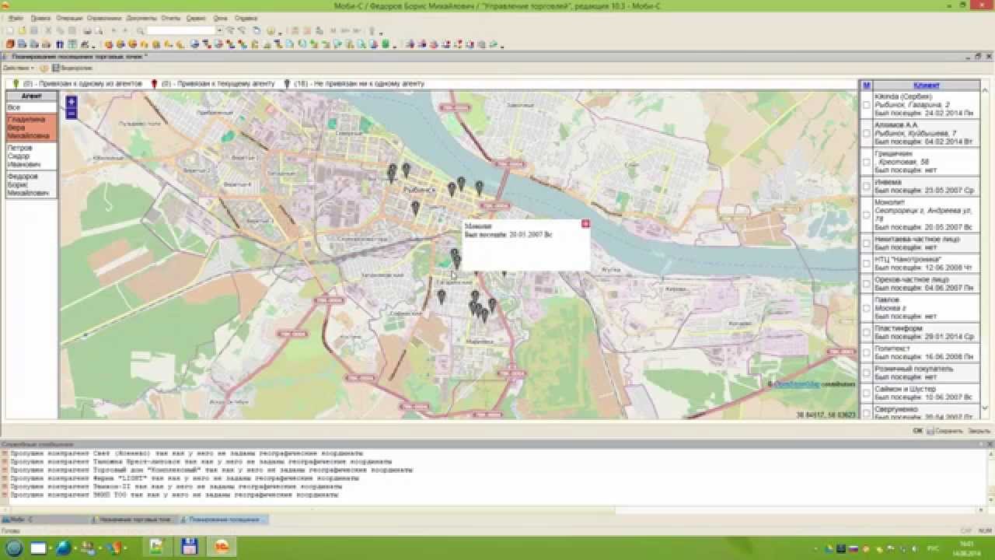Click the Агент column header
The image size is (995, 560).
click(x=31, y=96)
